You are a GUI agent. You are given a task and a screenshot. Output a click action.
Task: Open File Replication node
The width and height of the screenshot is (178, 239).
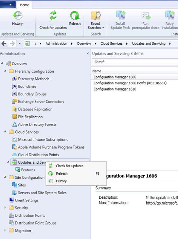click(x=28, y=117)
